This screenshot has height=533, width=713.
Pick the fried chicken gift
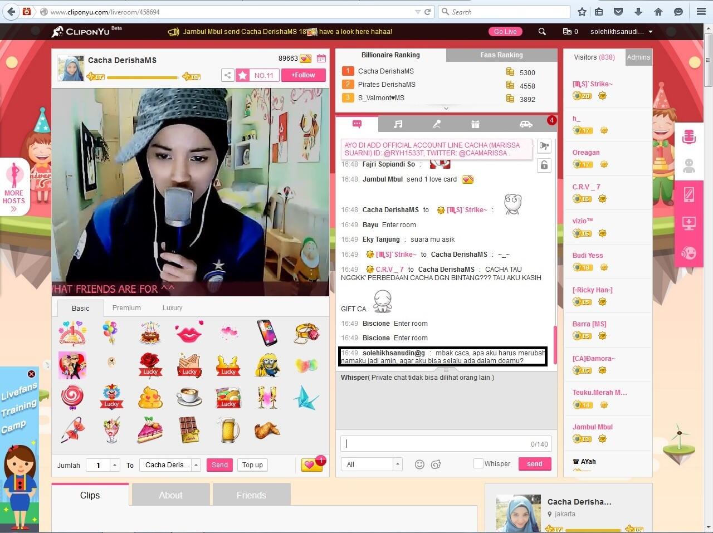tap(267, 429)
